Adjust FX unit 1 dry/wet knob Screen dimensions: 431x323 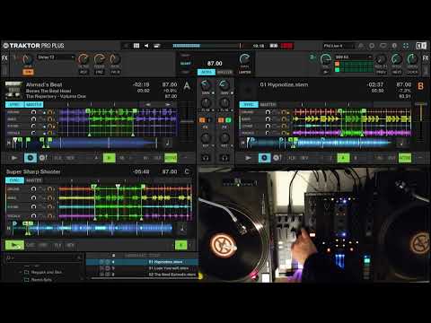click(x=28, y=59)
